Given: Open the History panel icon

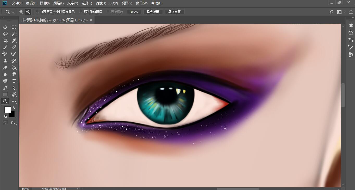Looking at the screenshot, I should [351, 55].
